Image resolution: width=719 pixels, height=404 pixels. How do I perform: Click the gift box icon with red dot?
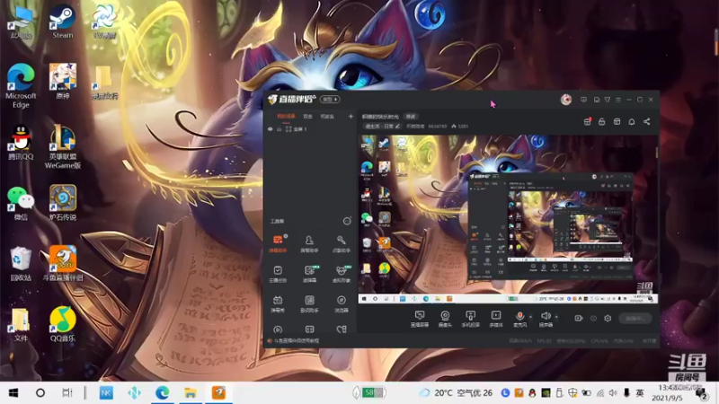587,121
